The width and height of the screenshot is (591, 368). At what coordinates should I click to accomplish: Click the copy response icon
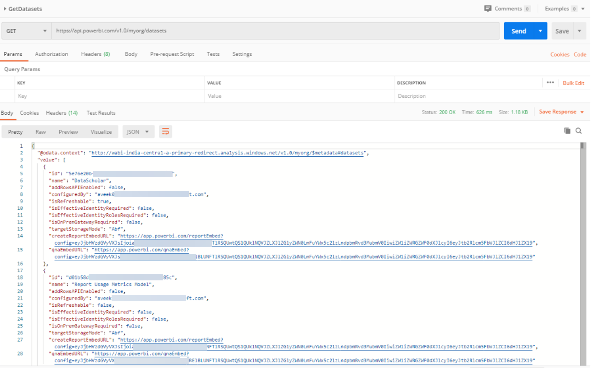point(567,131)
